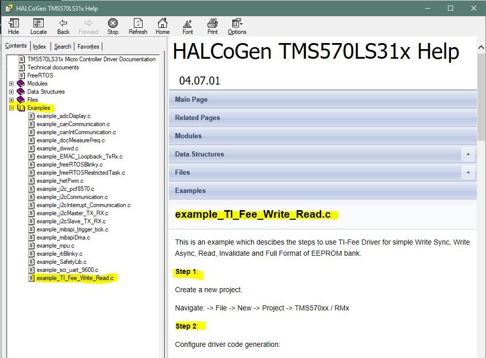Viewport: 486px width, 358px height.
Task: Click page icon beside example_hetPwm.c
Action: click(x=31, y=181)
